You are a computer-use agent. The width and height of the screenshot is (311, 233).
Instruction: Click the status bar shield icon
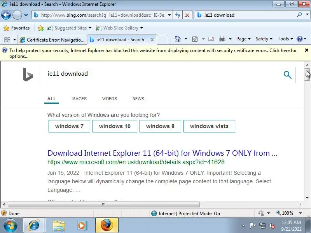pos(4,213)
